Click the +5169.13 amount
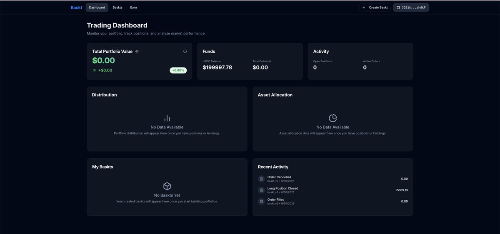This screenshot has height=234, width=500. coord(402,190)
